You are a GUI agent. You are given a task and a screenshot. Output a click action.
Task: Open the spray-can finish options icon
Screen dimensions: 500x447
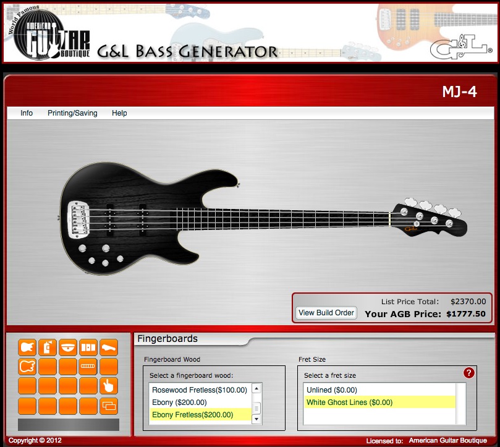pyautogui.click(x=48, y=347)
